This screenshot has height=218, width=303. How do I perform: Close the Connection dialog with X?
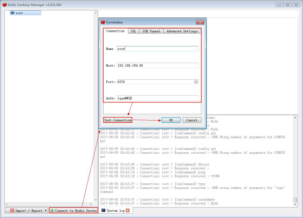(x=200, y=22)
